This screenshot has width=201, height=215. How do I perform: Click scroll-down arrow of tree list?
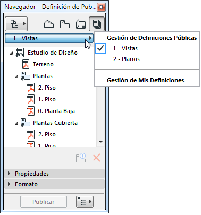point(100,142)
